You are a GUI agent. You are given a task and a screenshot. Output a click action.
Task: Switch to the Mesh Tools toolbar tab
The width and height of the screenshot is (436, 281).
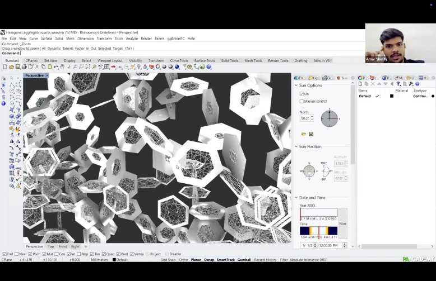pos(253,60)
